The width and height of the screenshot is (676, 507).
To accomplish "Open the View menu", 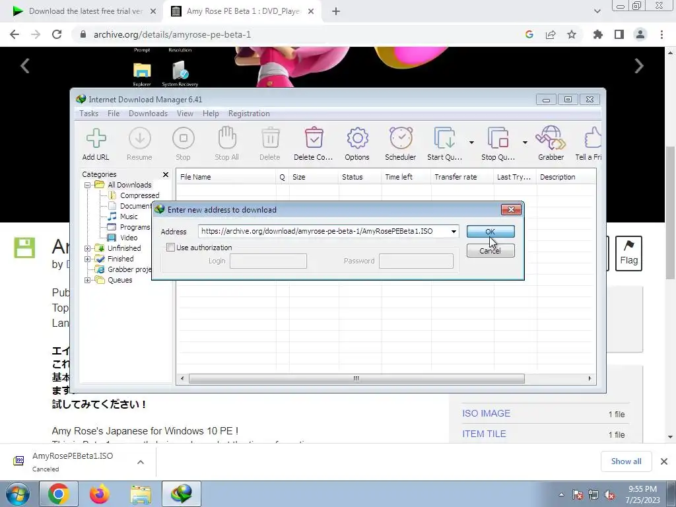I will 185,114.
